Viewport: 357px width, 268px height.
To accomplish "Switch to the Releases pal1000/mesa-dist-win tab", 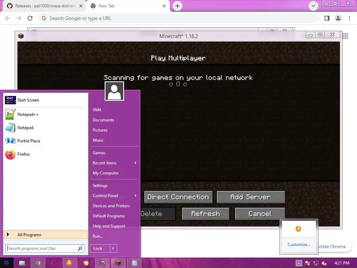I will [44, 6].
